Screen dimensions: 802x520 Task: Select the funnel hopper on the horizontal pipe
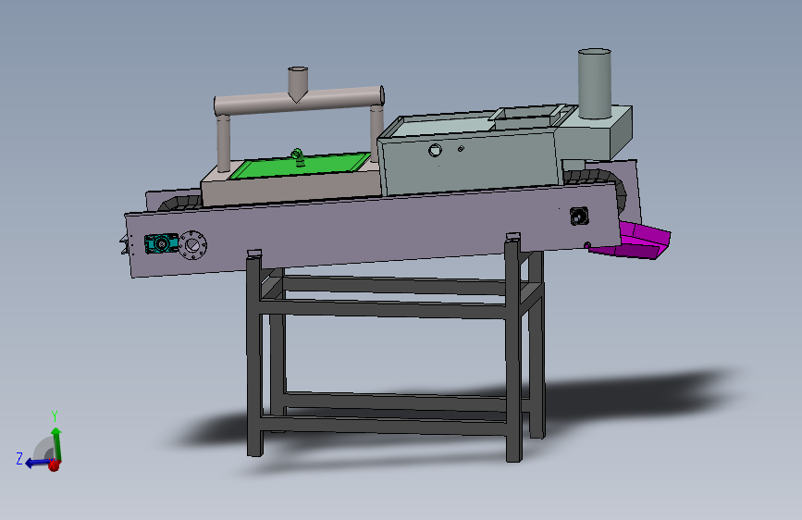tap(298, 83)
